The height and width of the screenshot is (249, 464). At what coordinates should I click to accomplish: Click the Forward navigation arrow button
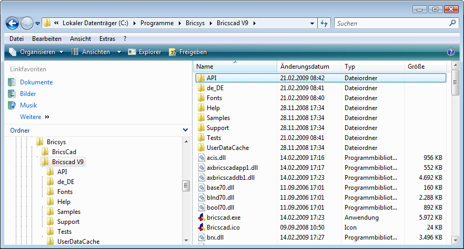click(x=27, y=23)
